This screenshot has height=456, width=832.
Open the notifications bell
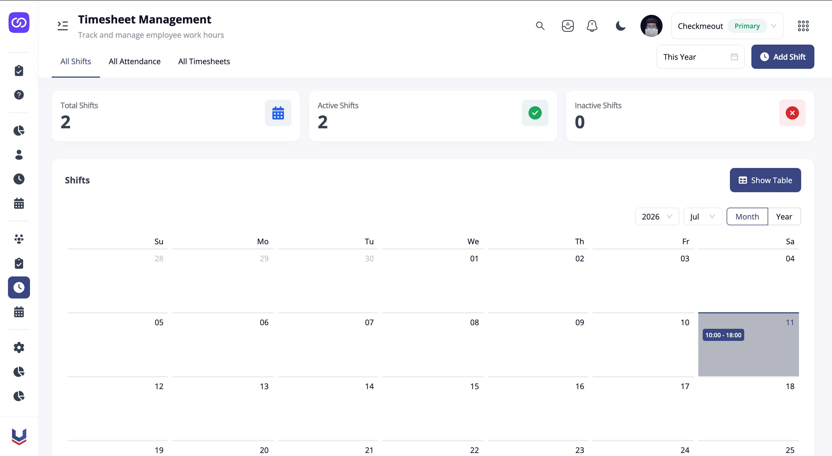pos(592,26)
